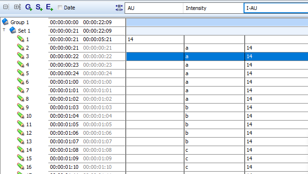Click the pencil icon of event 16

21,166
